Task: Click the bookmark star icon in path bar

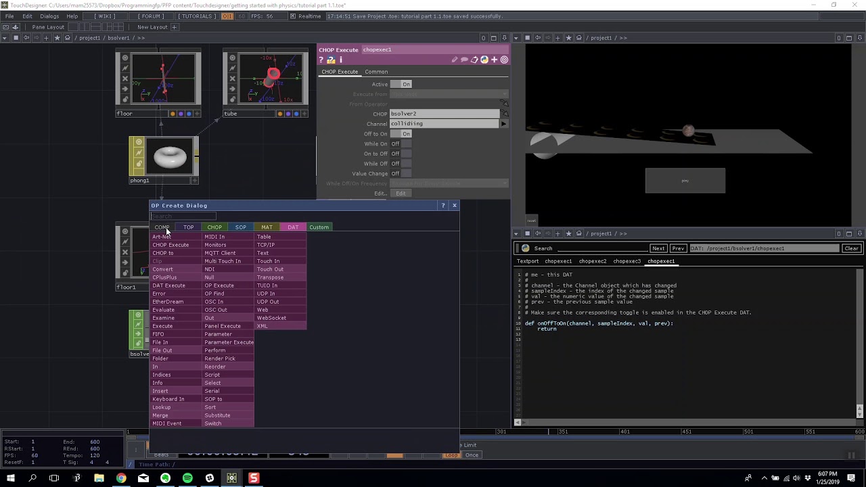Action: click(57, 38)
